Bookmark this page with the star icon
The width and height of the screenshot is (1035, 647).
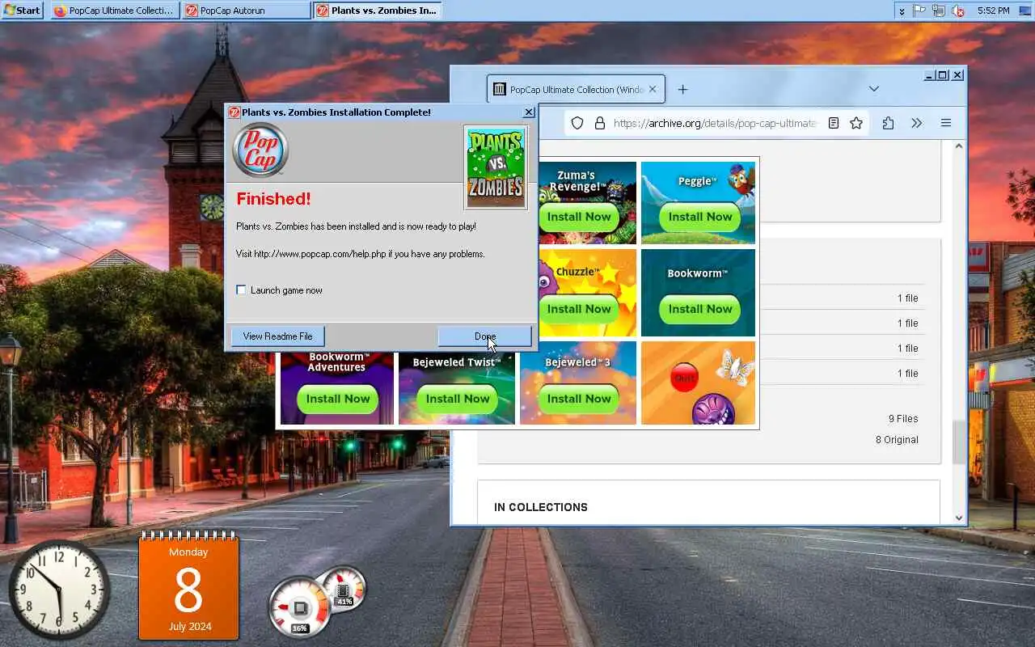856,123
